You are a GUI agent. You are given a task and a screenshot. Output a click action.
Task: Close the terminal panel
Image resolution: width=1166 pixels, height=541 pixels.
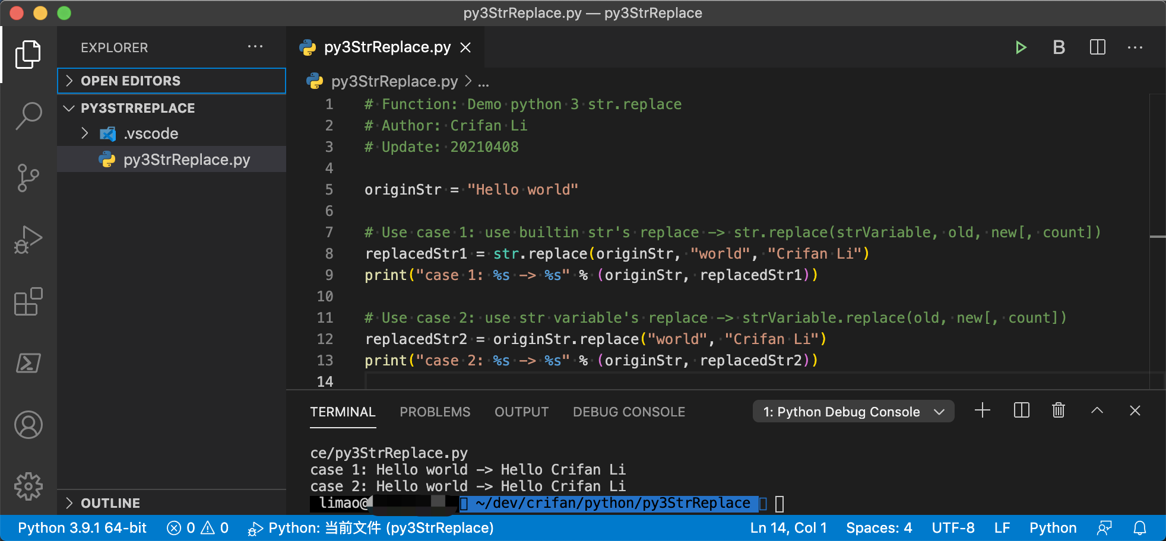(x=1135, y=410)
